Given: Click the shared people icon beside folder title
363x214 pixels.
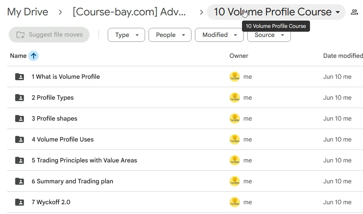Looking at the screenshot, I should pyautogui.click(x=354, y=12).
